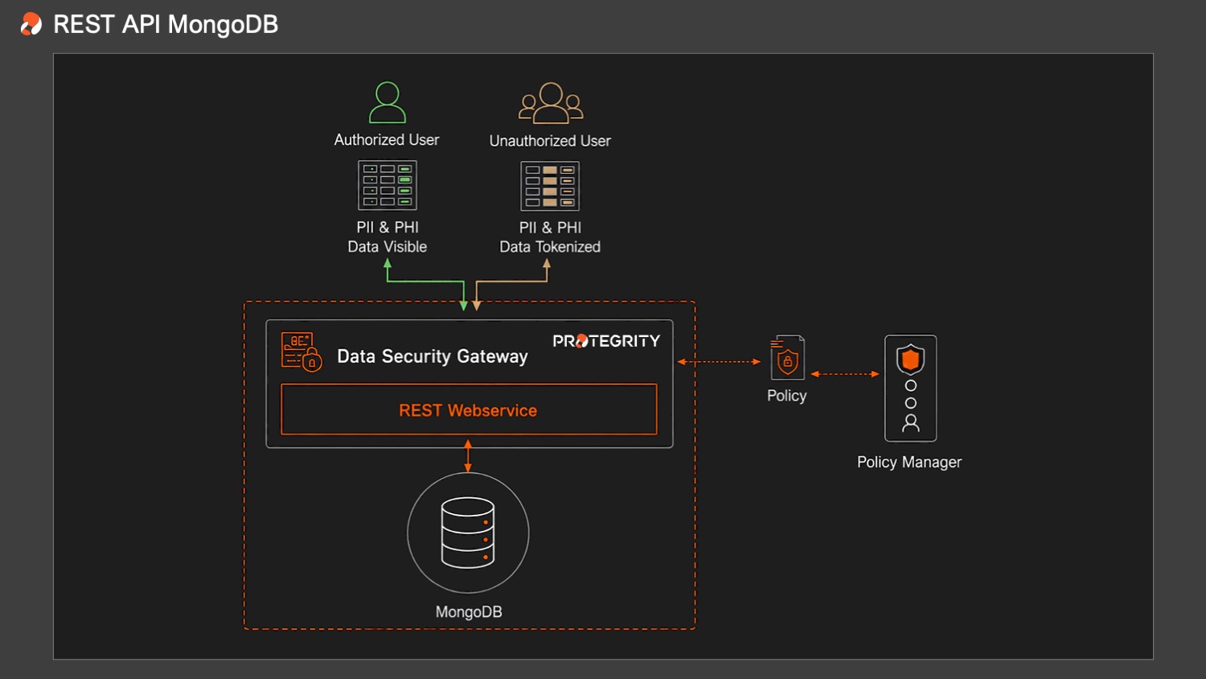The width and height of the screenshot is (1206, 679).
Task: Click the PROTEGRITY brand logo in gateway box
Action: [x=606, y=341]
